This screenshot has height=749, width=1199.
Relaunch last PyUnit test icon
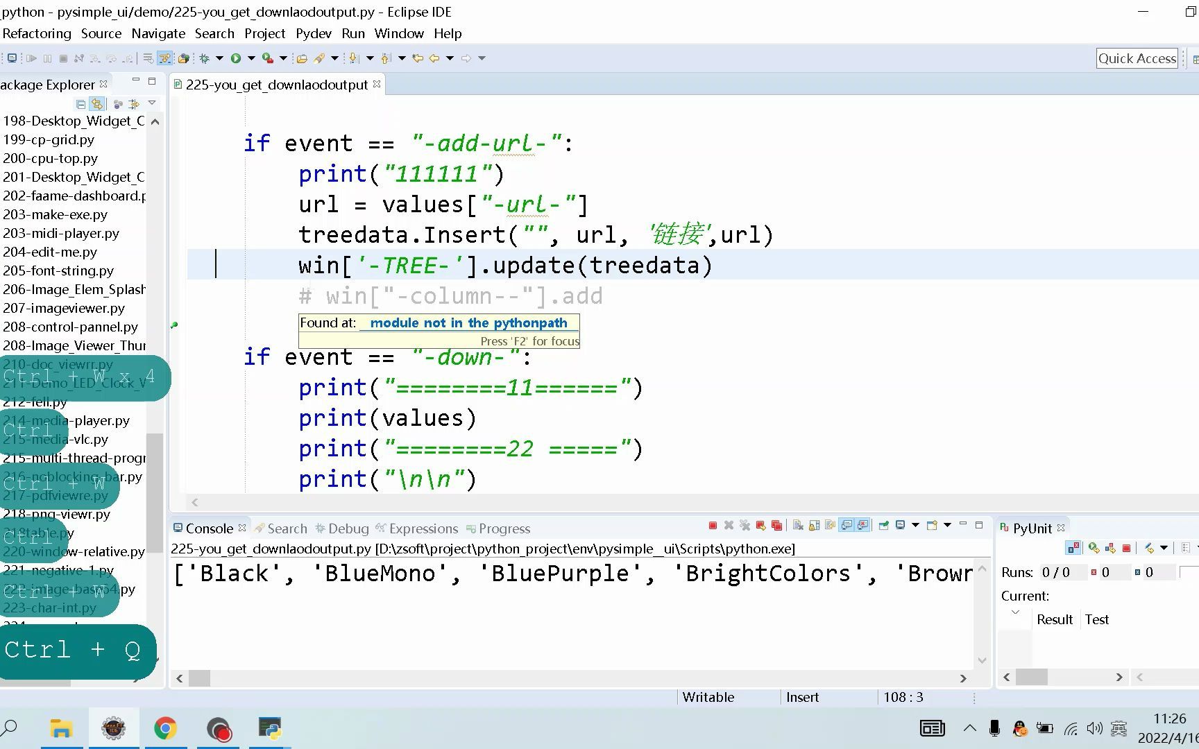(1094, 548)
